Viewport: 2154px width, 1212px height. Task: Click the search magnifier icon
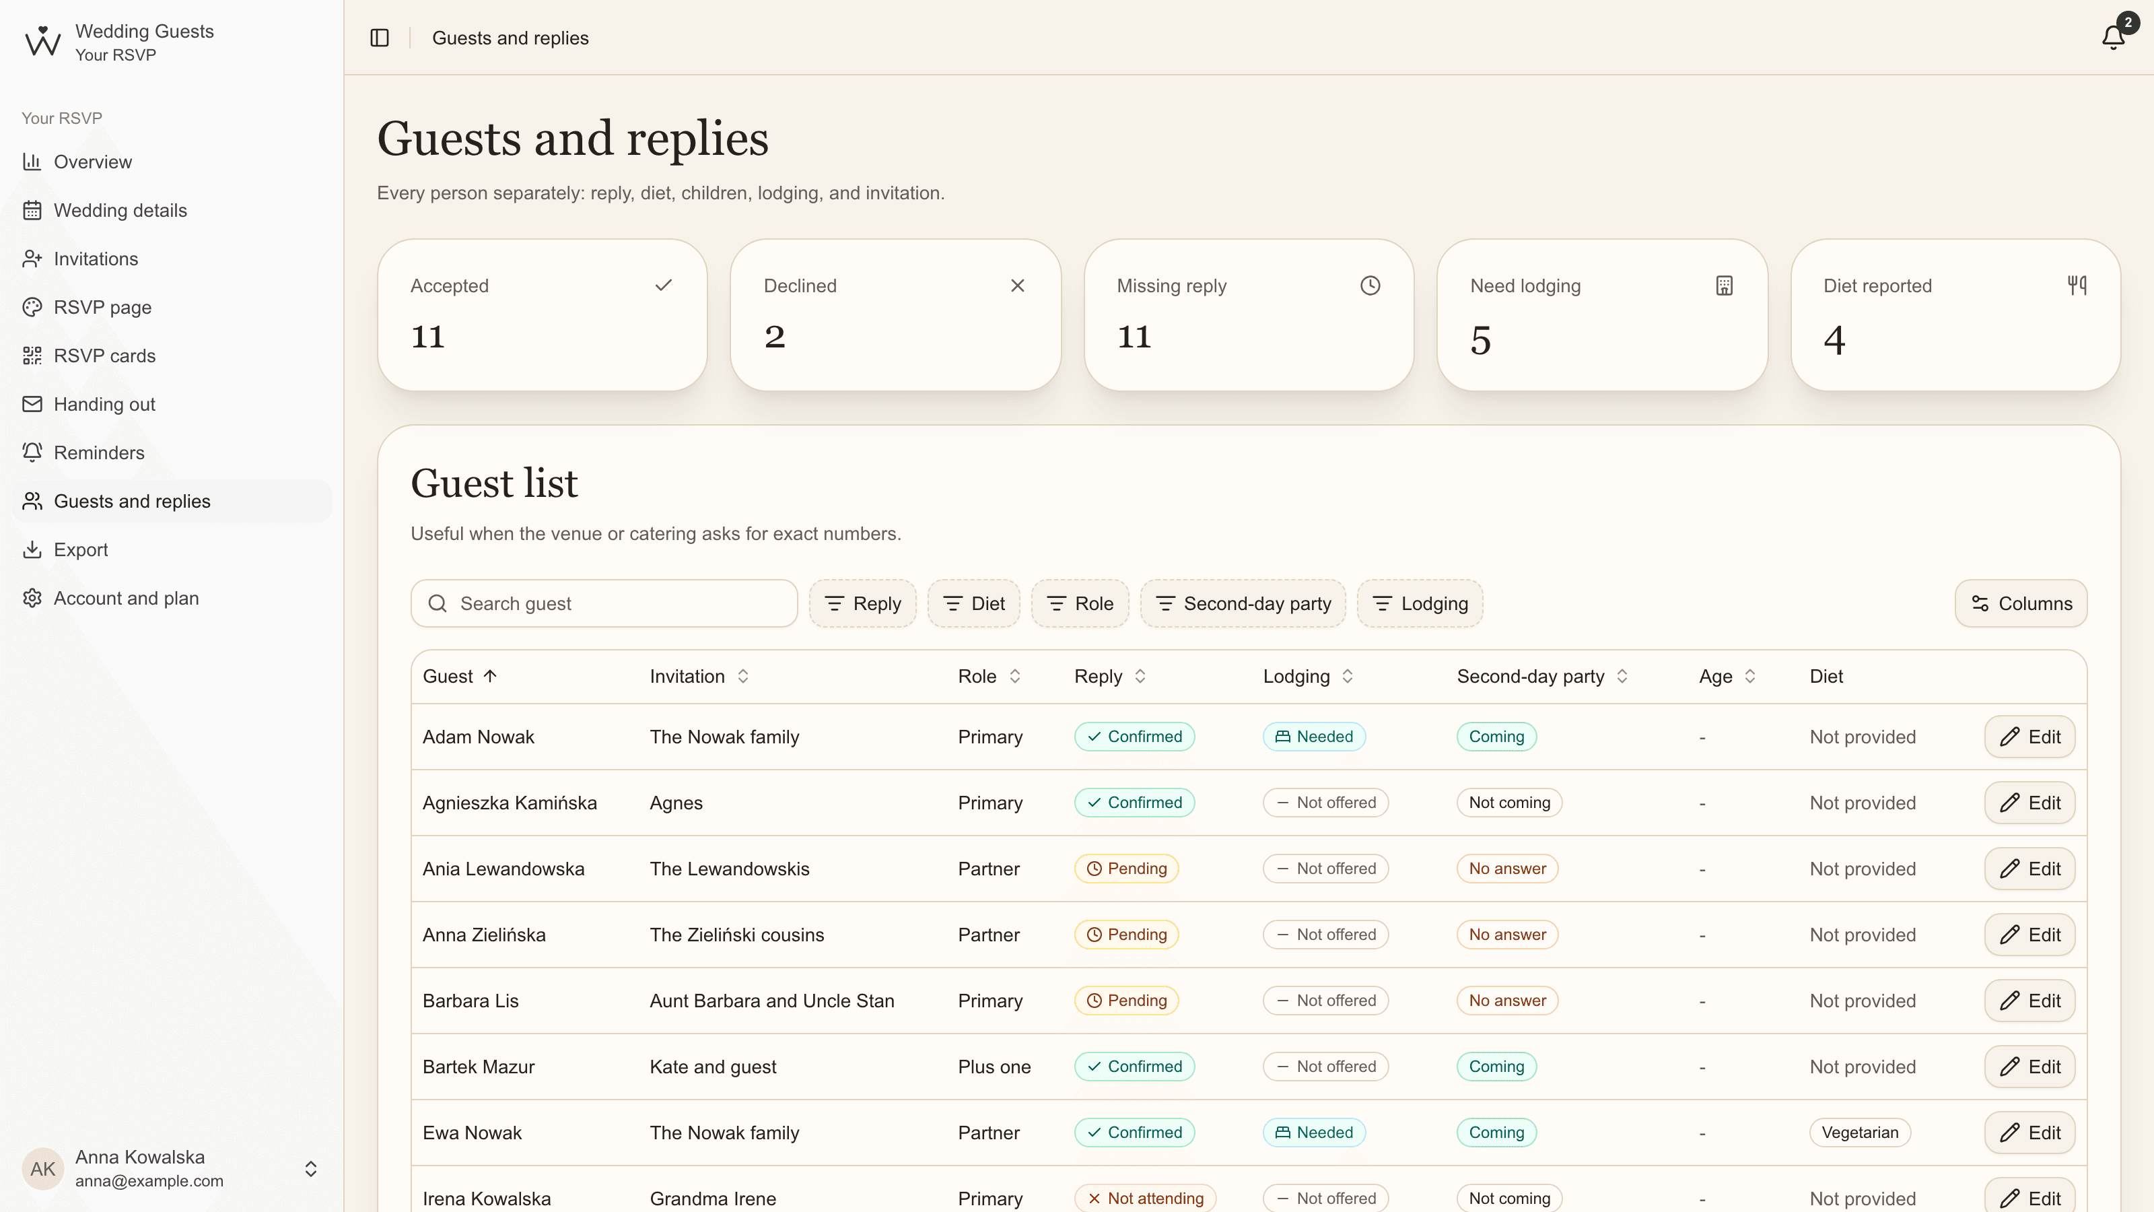(438, 603)
